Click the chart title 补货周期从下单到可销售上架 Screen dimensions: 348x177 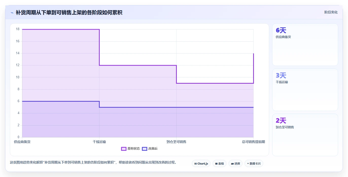click(x=69, y=12)
